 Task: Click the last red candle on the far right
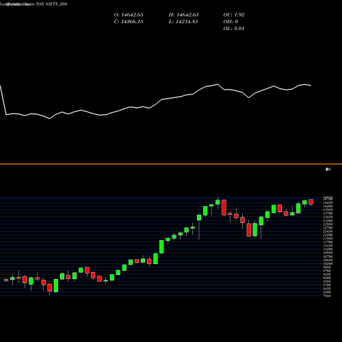311,202
